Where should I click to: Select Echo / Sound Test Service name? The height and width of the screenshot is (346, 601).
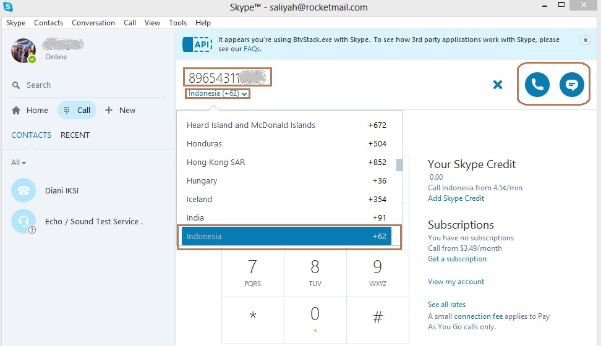[x=93, y=221]
